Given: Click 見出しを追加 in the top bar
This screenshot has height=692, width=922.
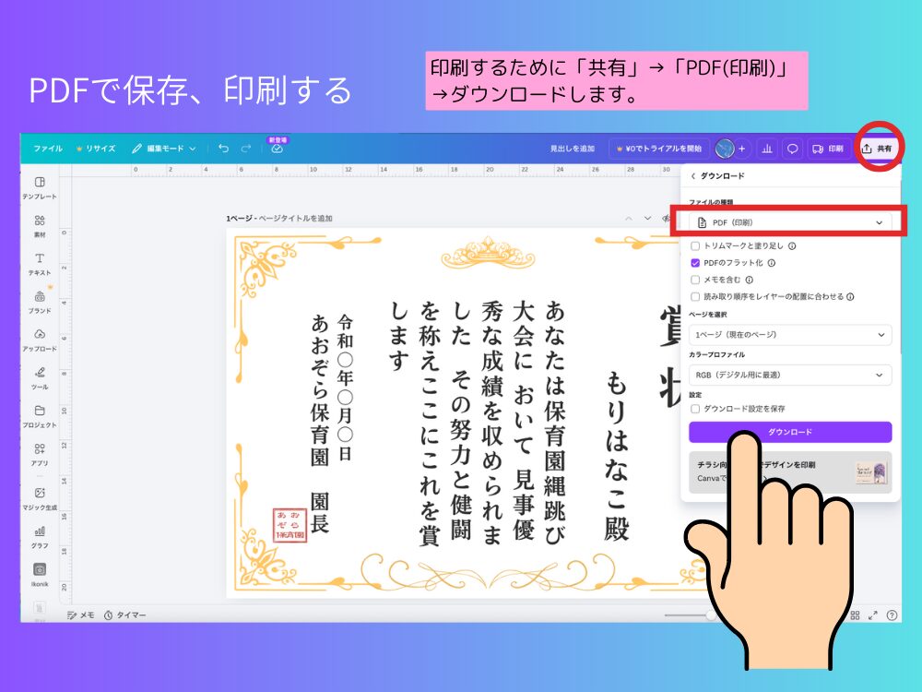Looking at the screenshot, I should click(x=573, y=149).
